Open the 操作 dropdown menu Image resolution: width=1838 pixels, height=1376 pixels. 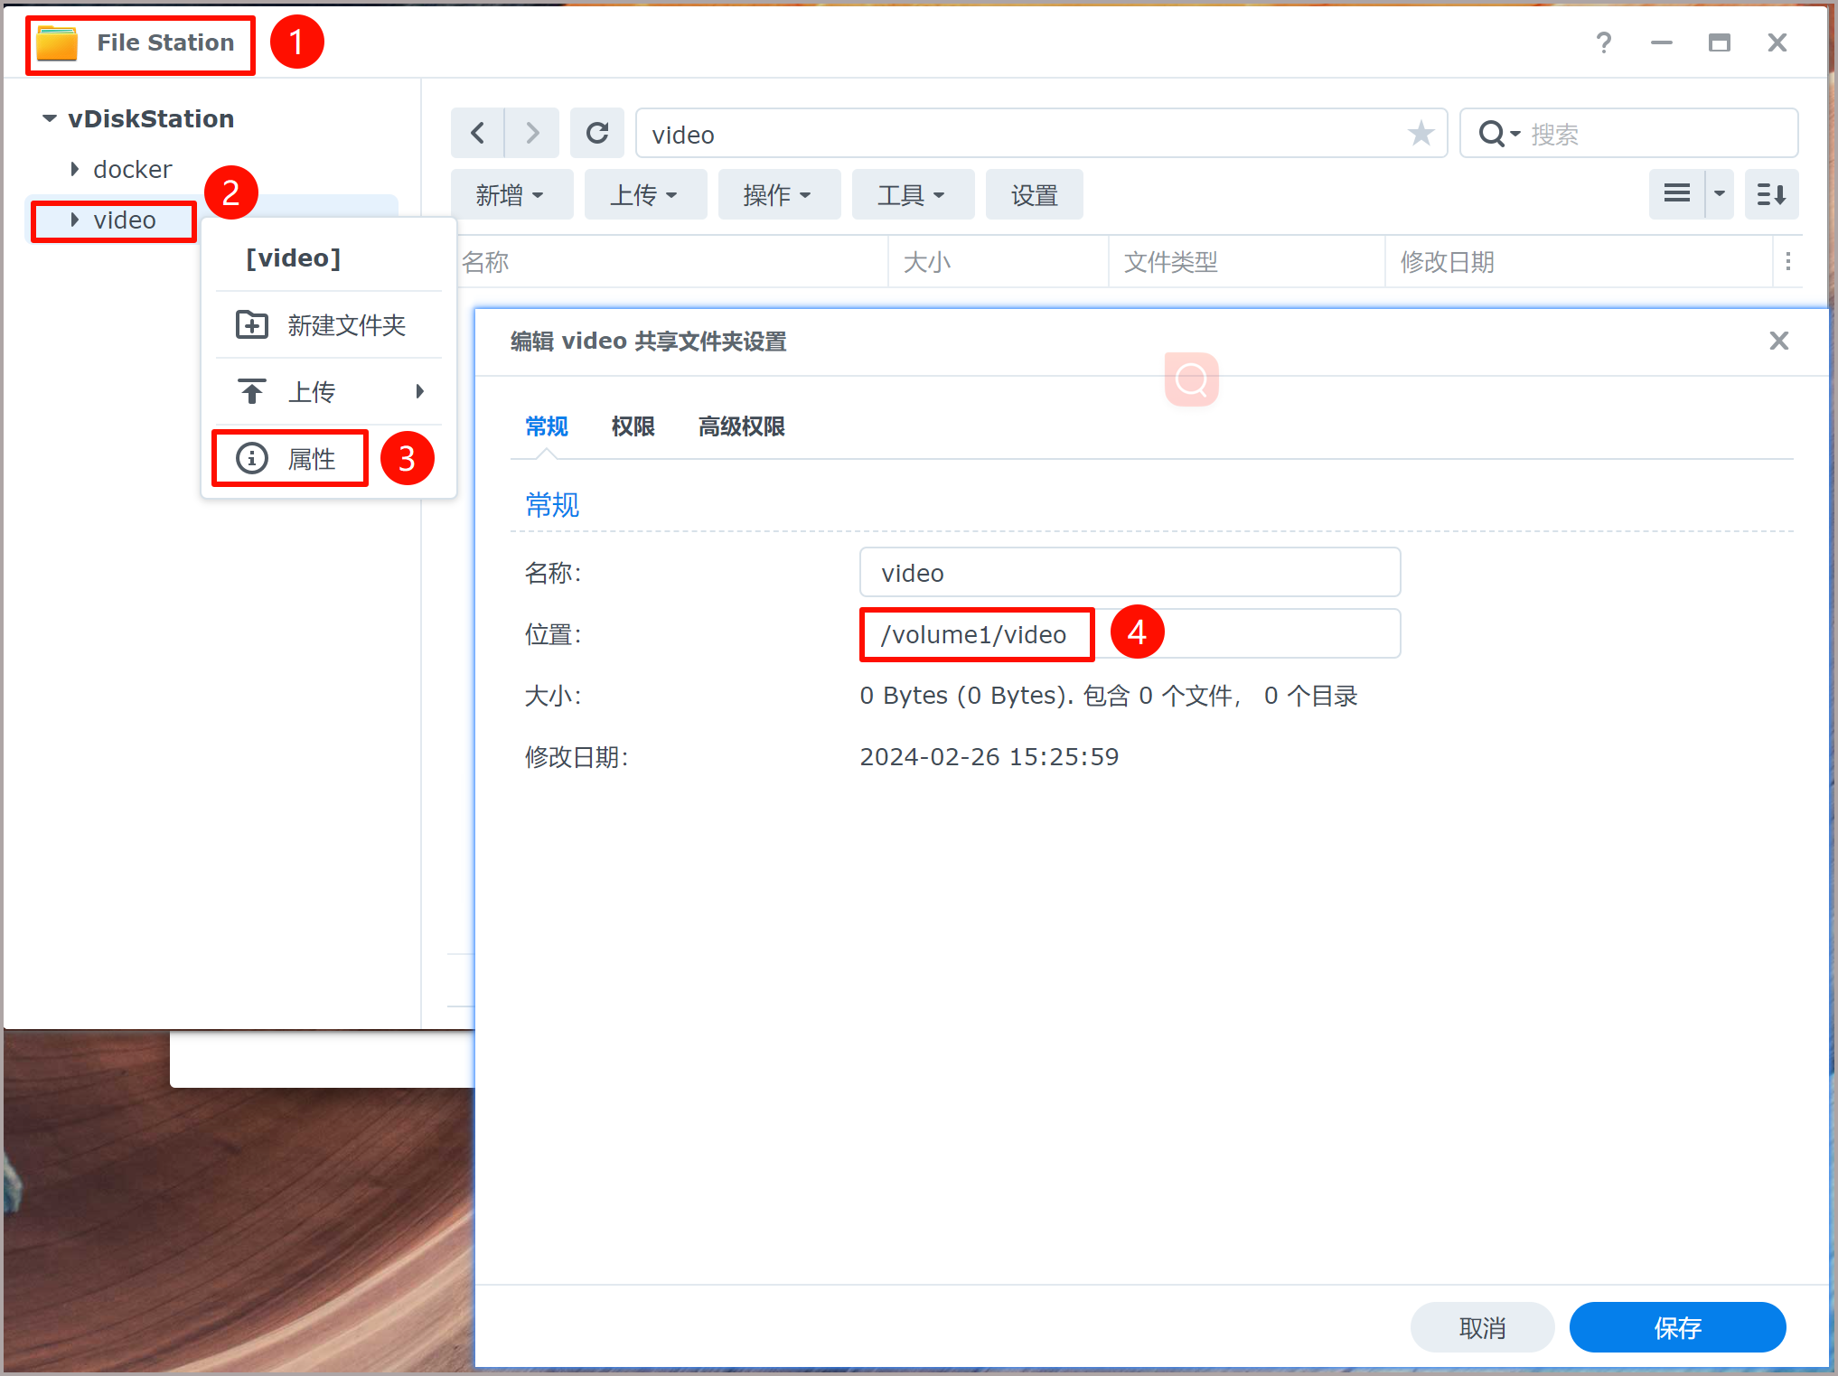coord(778,195)
